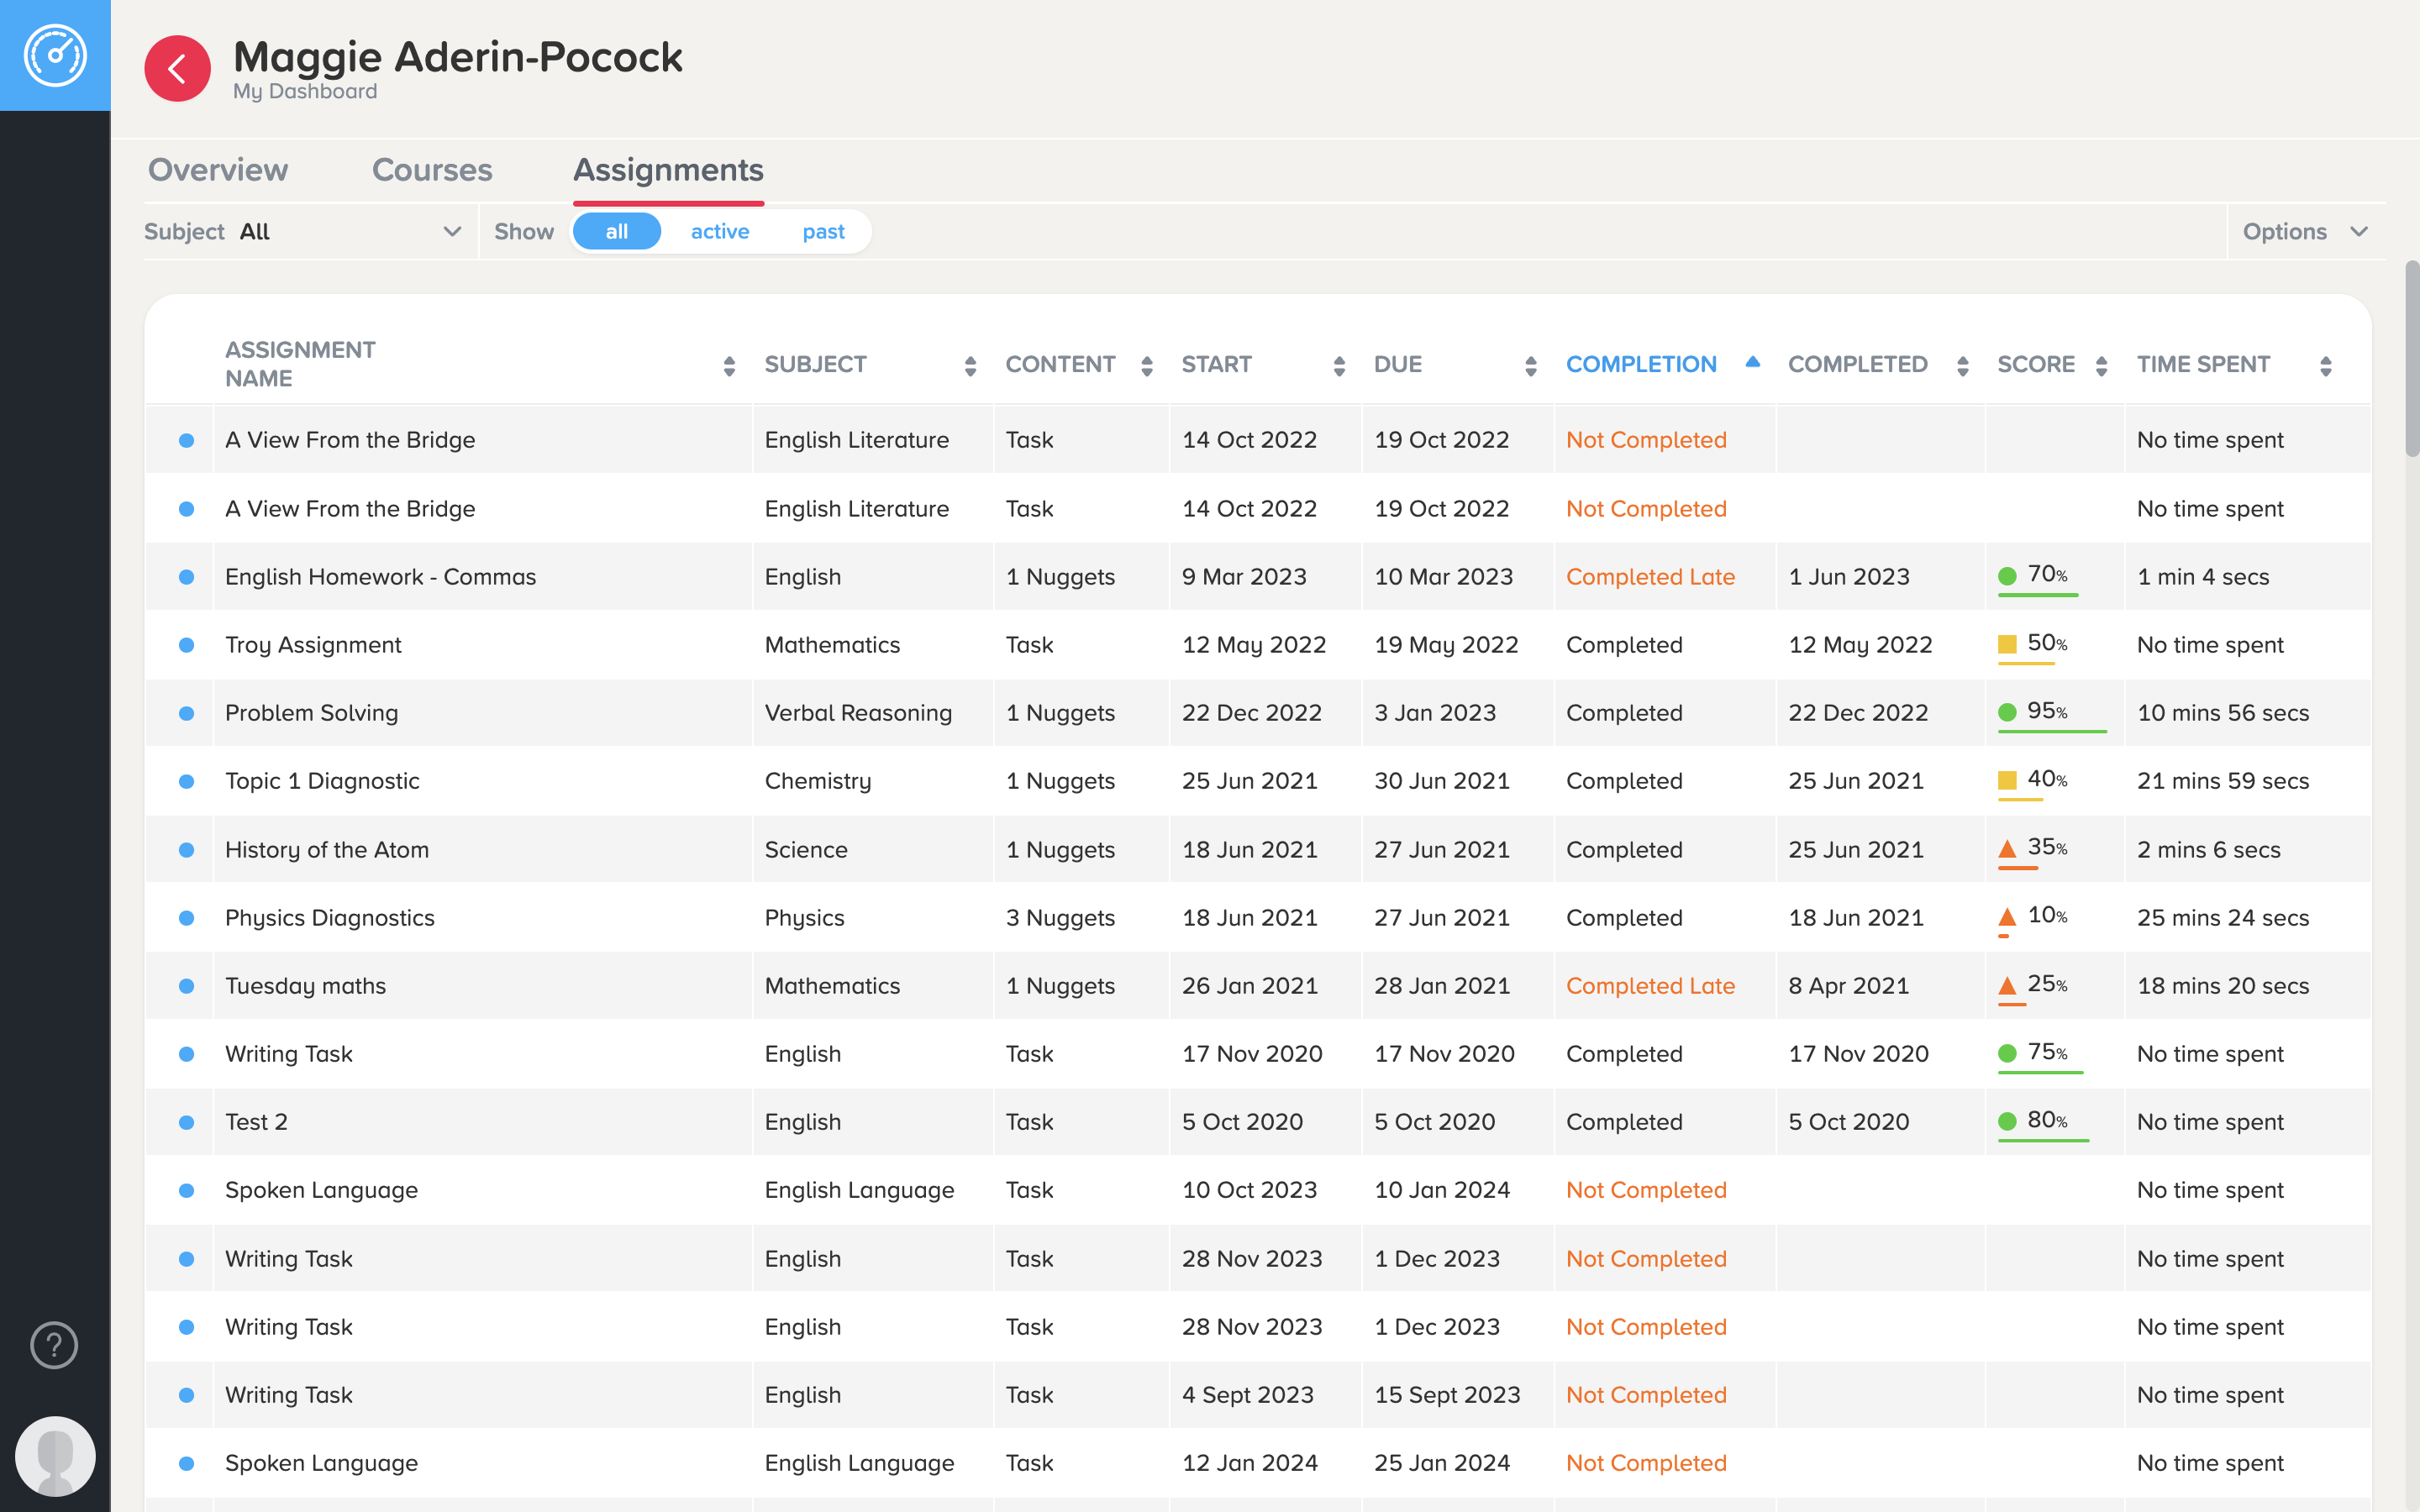Open Troy Assignment row
This screenshot has height=1512, width=2420.
coord(313,645)
